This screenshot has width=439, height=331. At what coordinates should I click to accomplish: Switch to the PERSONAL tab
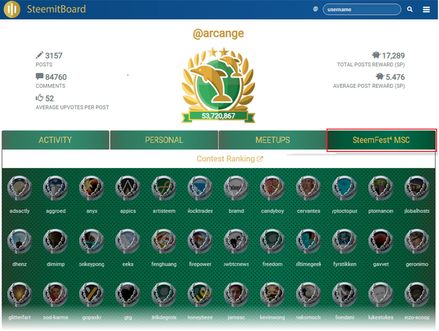tap(164, 140)
